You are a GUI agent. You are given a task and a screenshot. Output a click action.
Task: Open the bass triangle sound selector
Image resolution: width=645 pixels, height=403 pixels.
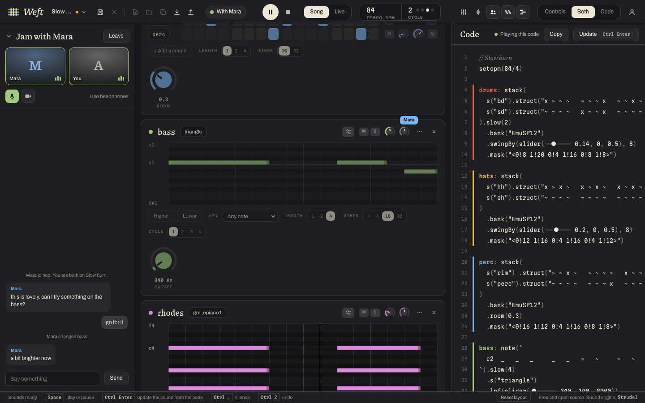pos(193,132)
